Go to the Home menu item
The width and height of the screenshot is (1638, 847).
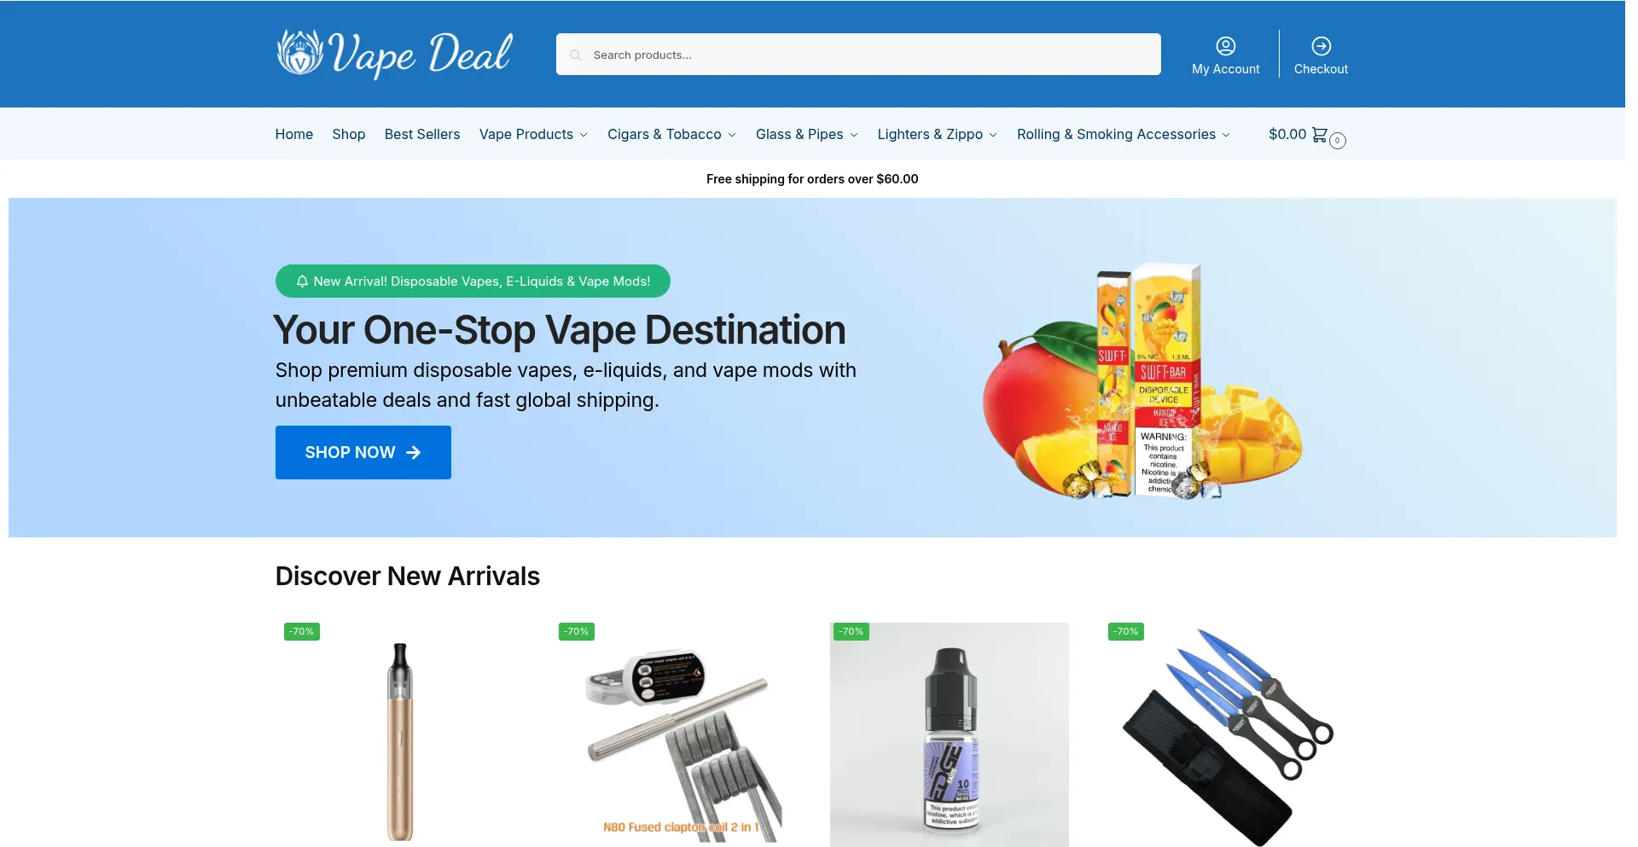(294, 134)
